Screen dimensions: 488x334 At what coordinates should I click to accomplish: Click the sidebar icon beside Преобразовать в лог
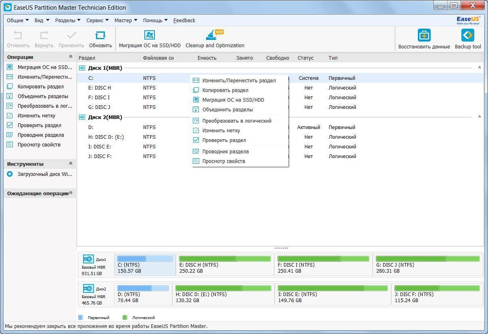[x=10, y=106]
